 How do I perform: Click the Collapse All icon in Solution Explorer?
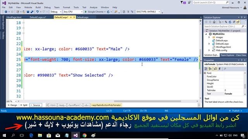coord(234,22)
